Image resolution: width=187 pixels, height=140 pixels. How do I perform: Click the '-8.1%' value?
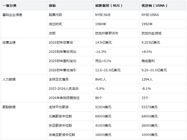coord(146,89)
